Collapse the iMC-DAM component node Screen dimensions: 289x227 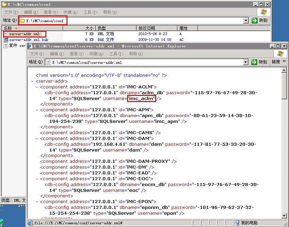pyautogui.click(x=37, y=139)
